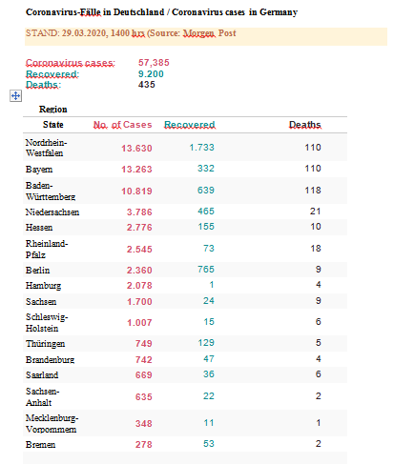
Task: Click Bayern's case count 13.263
Action: click(136, 170)
